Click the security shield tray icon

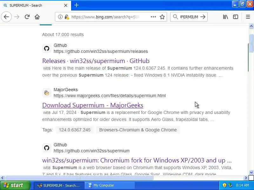tap(224, 185)
